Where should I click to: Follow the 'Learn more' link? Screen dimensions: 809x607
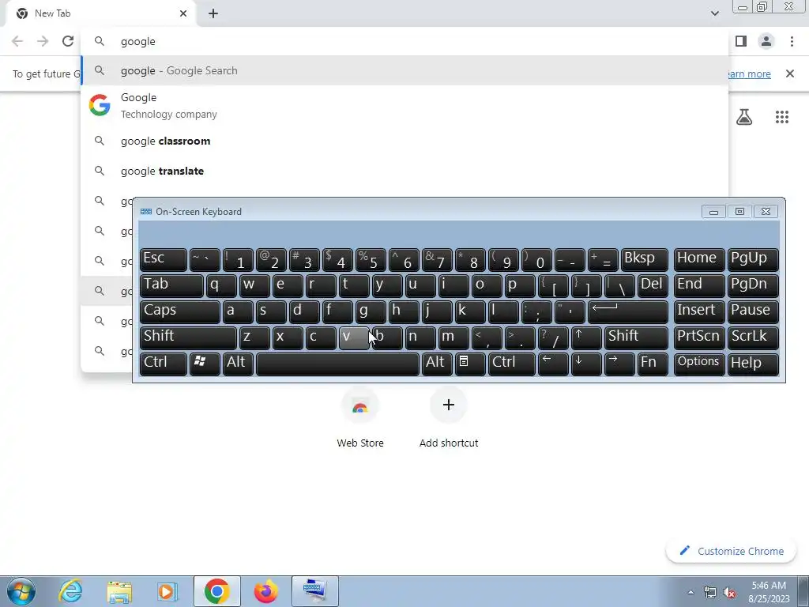coord(748,74)
